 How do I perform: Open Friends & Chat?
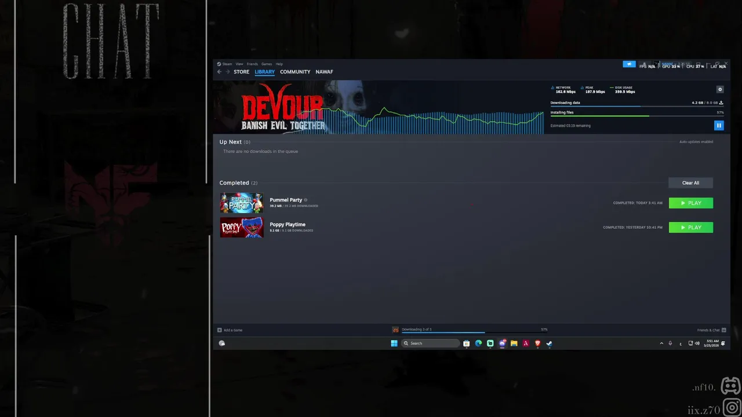click(x=711, y=330)
